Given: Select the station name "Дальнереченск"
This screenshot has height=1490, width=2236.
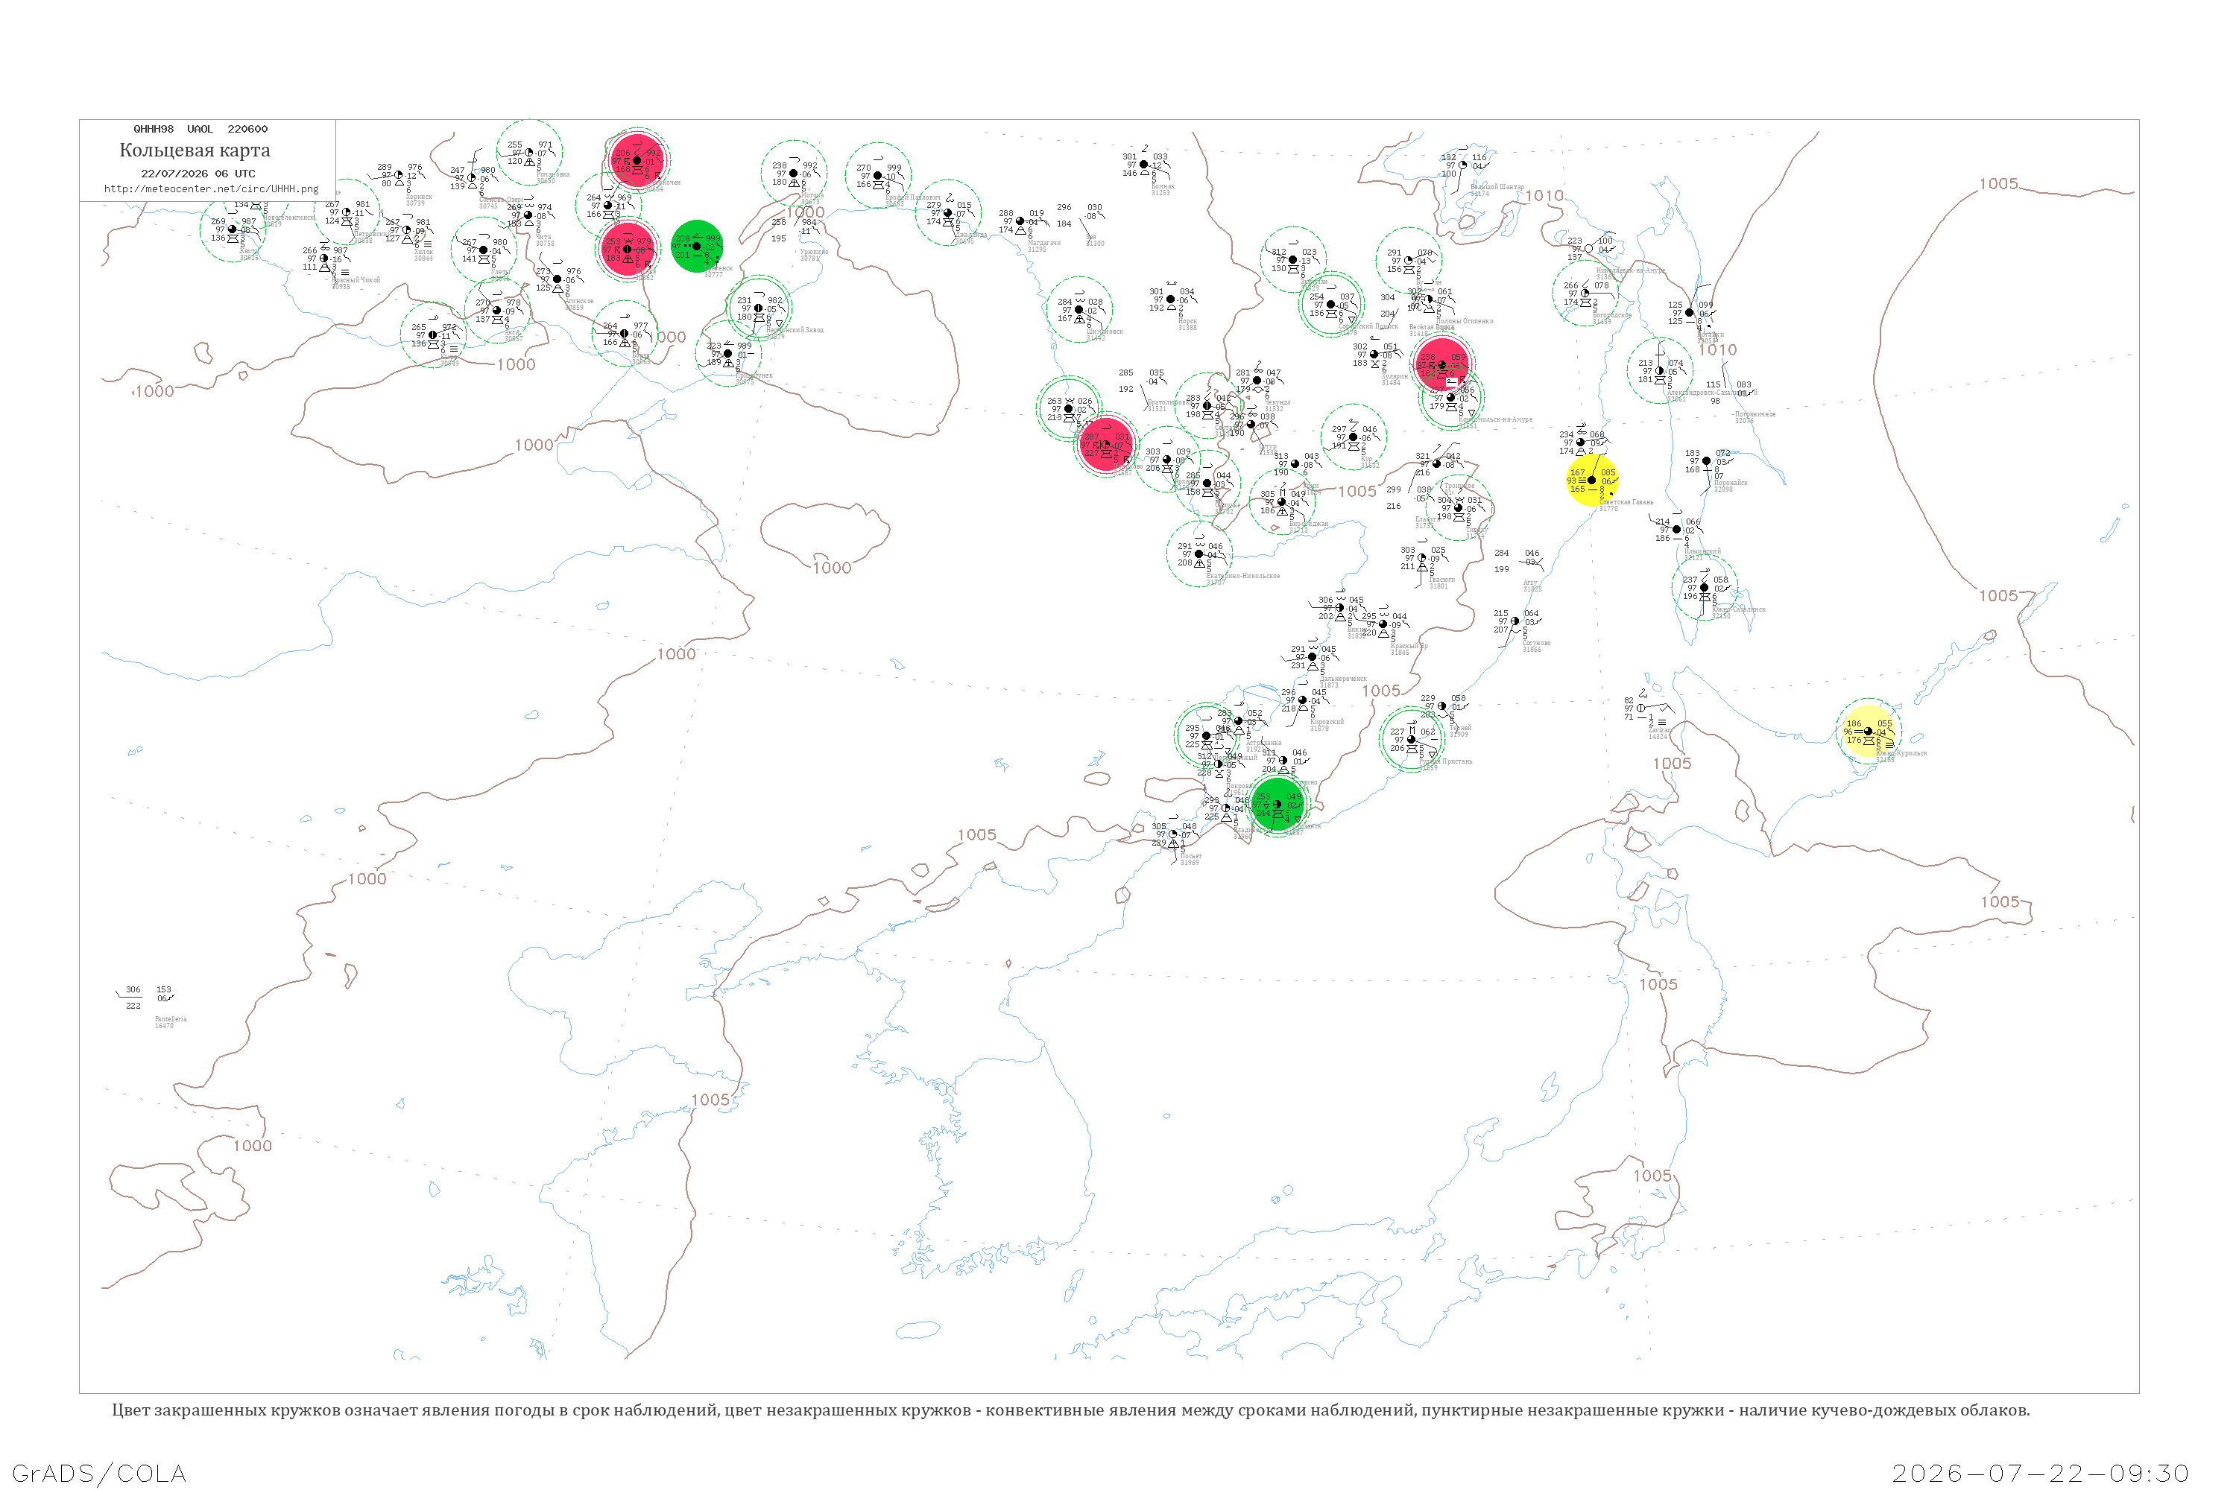Looking at the screenshot, I should (1343, 679).
